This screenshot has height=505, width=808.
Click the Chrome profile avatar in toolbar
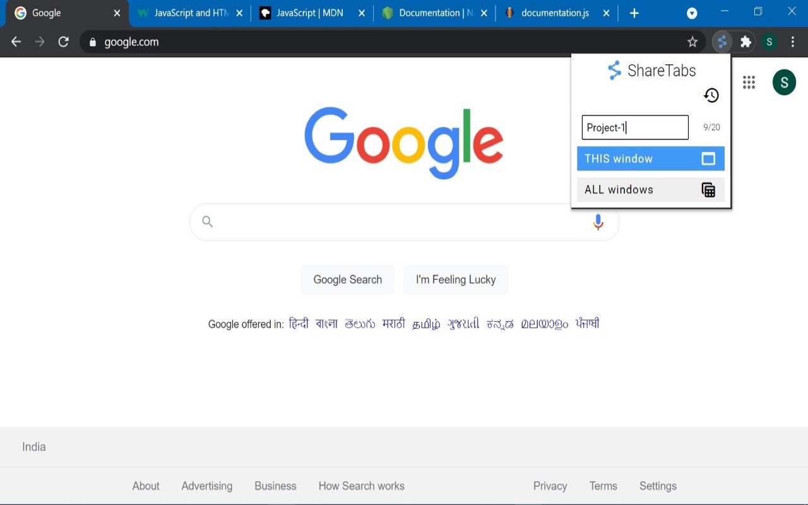coord(769,42)
